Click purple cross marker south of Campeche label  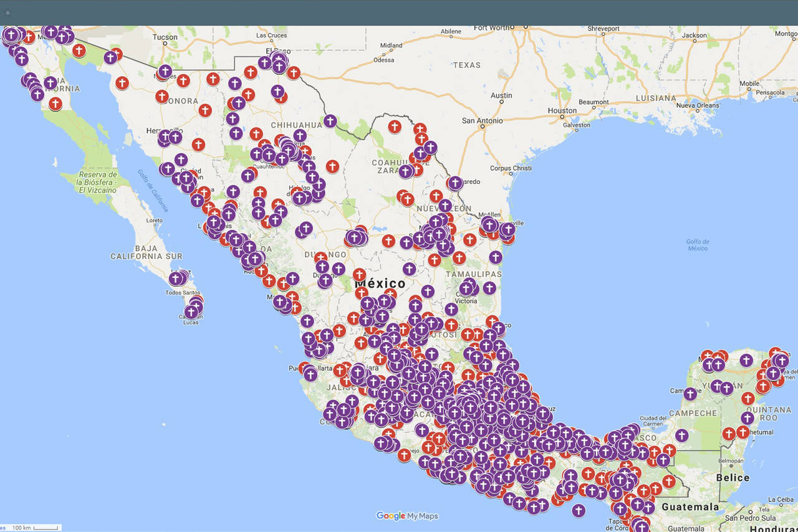click(682, 435)
